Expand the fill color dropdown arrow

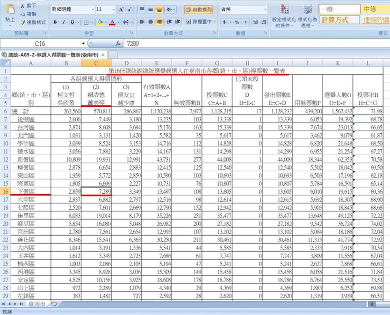106,22
